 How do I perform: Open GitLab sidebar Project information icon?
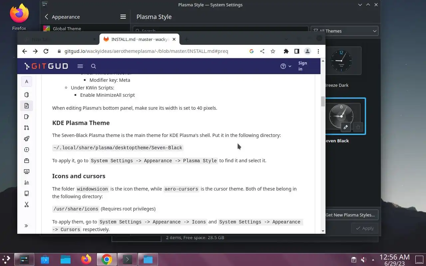point(27,95)
